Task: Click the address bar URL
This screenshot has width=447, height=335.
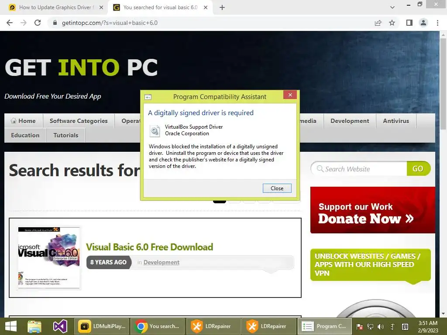Action: 110,23
